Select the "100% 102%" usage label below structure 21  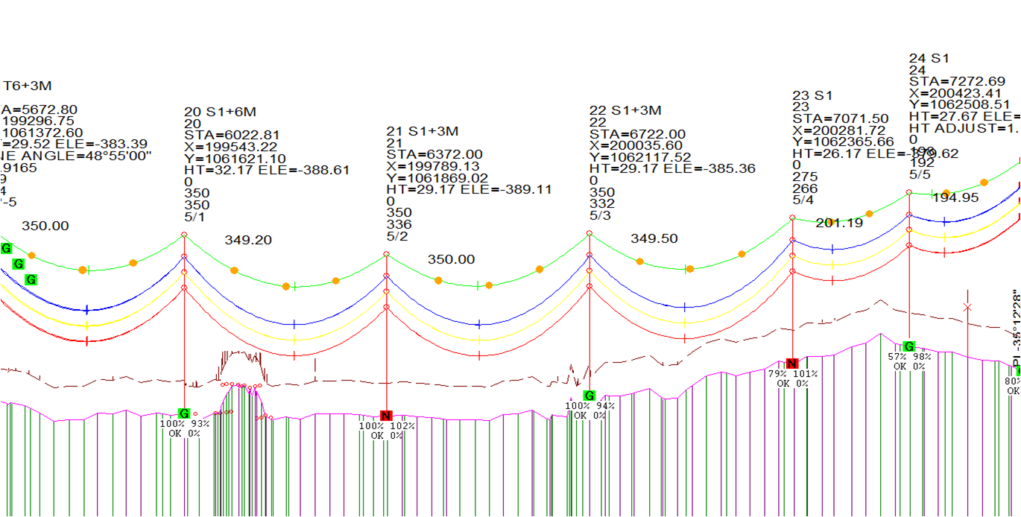click(387, 426)
